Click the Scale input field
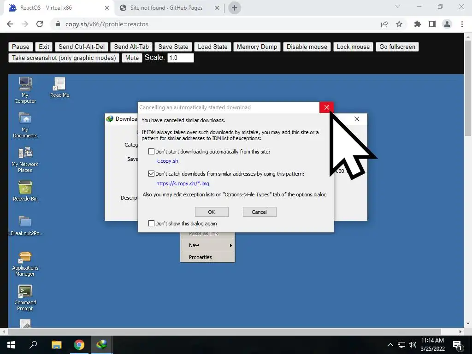 point(181,58)
